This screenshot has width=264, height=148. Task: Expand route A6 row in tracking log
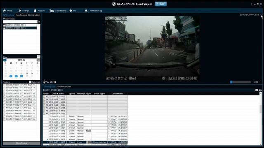point(44,105)
